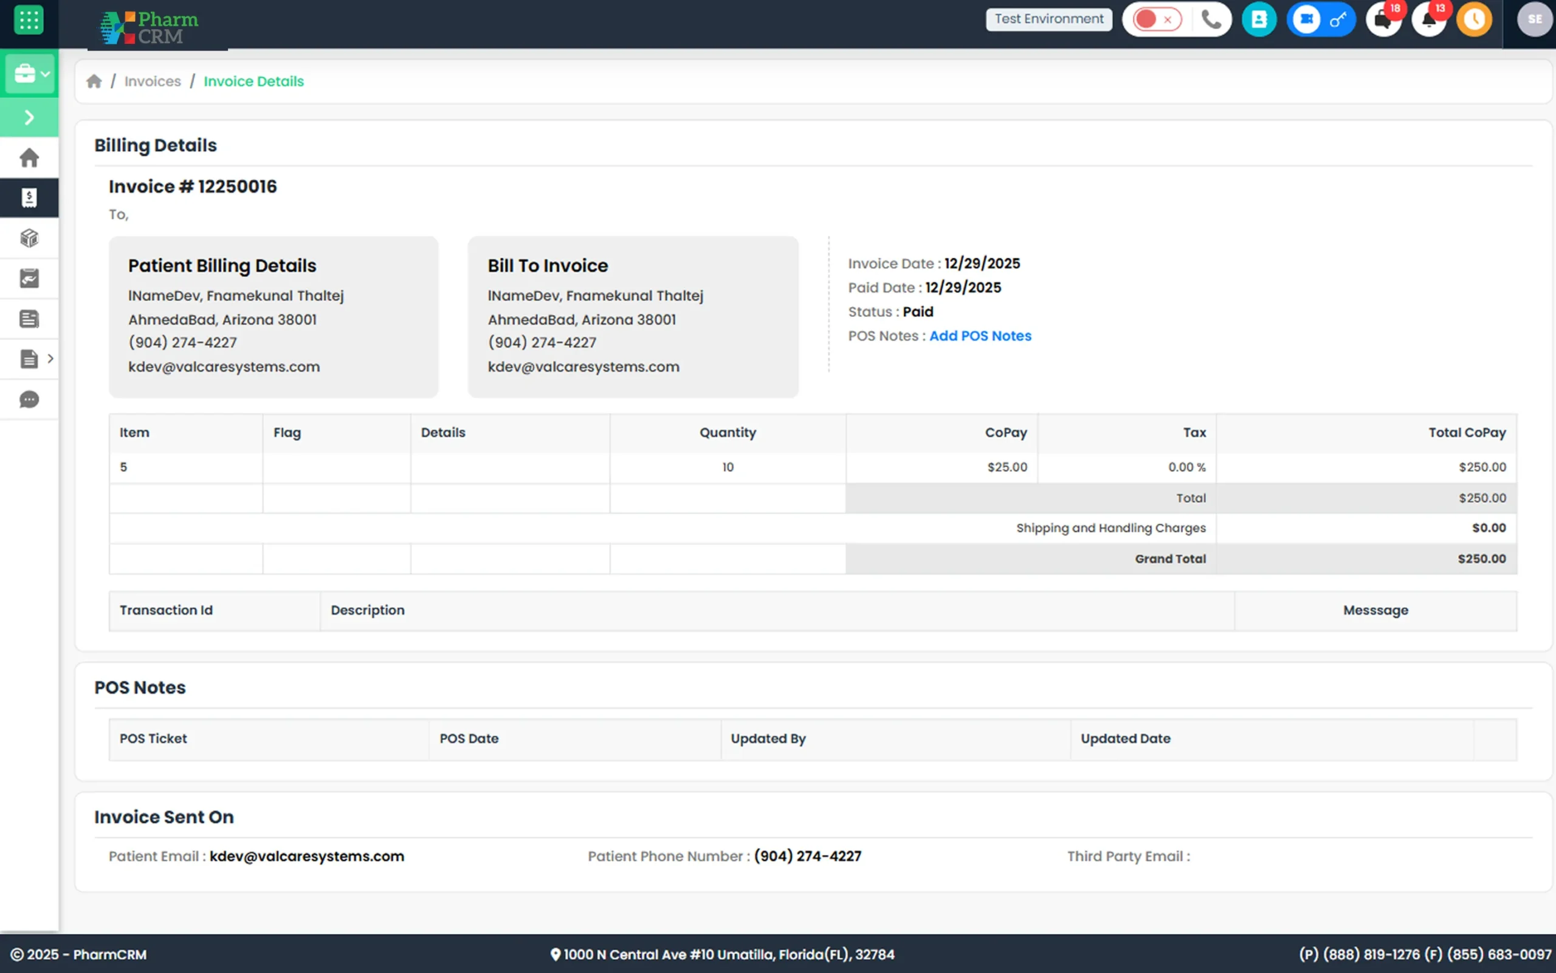Click the breadcrumb home icon
Viewport: 1556px width, 973px height.
click(94, 81)
